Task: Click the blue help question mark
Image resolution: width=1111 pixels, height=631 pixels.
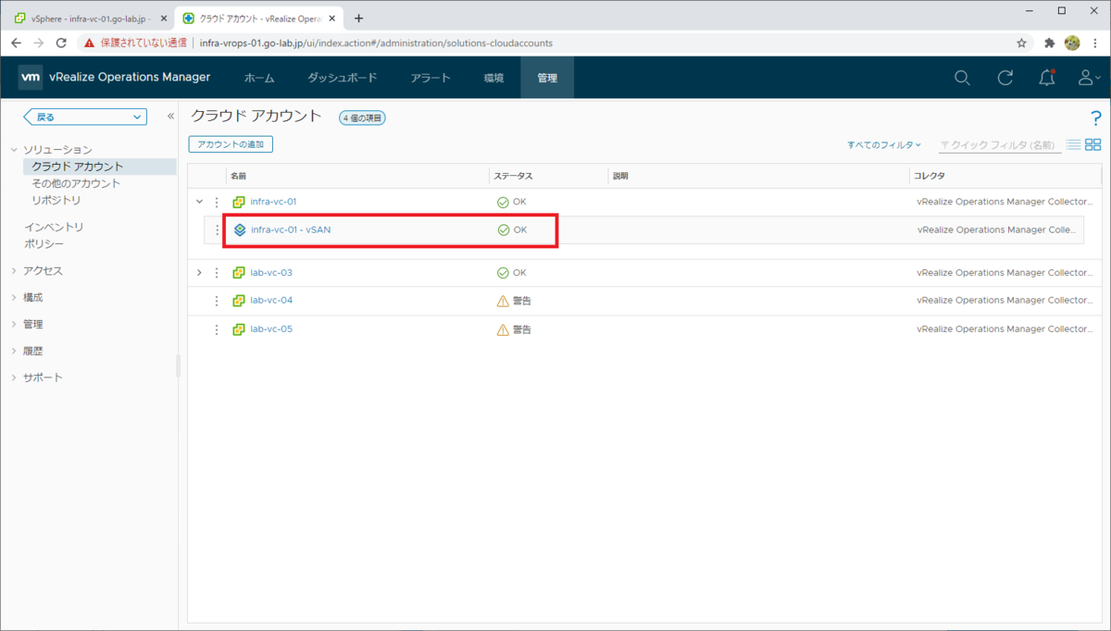Action: pyautogui.click(x=1096, y=117)
